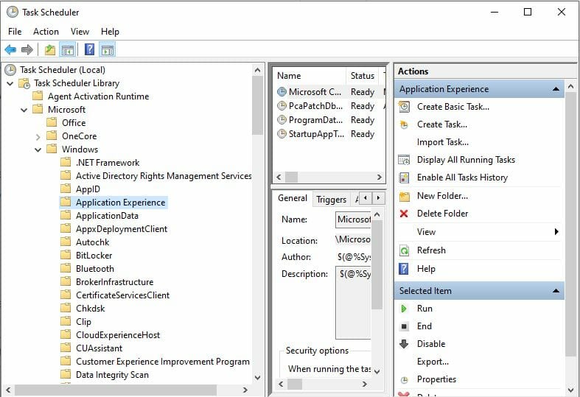
Task: Click the BitLocker folder icon
Action: [x=66, y=255]
